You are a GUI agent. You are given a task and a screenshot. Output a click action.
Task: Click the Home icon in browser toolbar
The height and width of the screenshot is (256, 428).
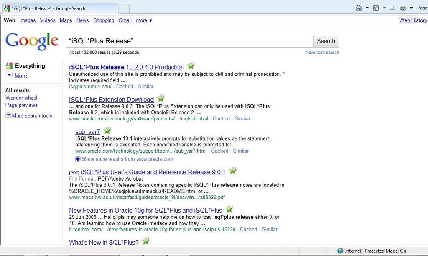tap(359, 8)
